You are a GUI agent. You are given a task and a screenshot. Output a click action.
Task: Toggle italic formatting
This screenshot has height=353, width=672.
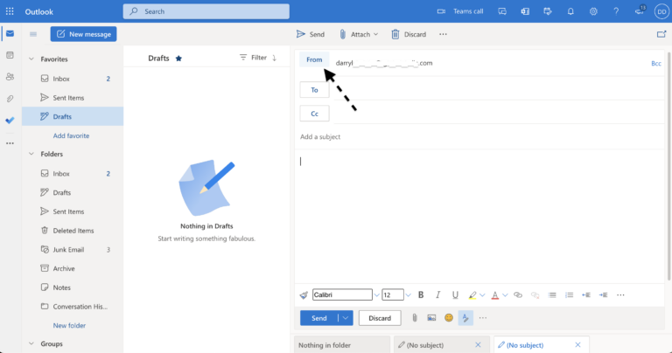coord(437,295)
